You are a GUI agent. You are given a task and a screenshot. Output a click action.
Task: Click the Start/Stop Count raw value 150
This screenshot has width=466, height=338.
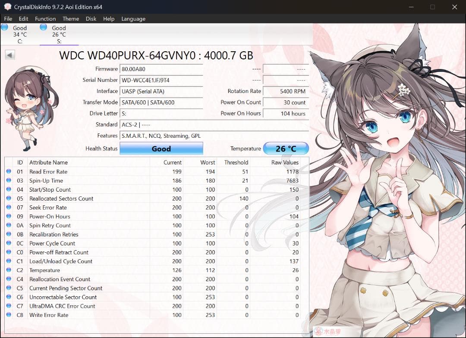pos(294,189)
